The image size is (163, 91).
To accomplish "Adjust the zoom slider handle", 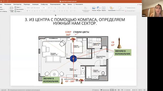I will pyautogui.click(x=131, y=90).
